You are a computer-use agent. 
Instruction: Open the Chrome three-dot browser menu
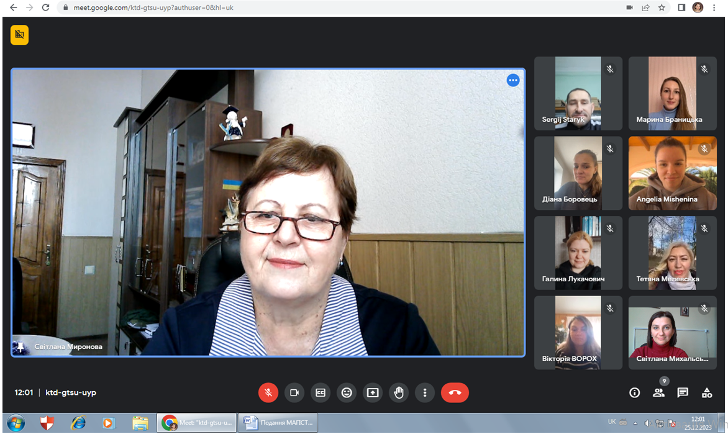[714, 7]
